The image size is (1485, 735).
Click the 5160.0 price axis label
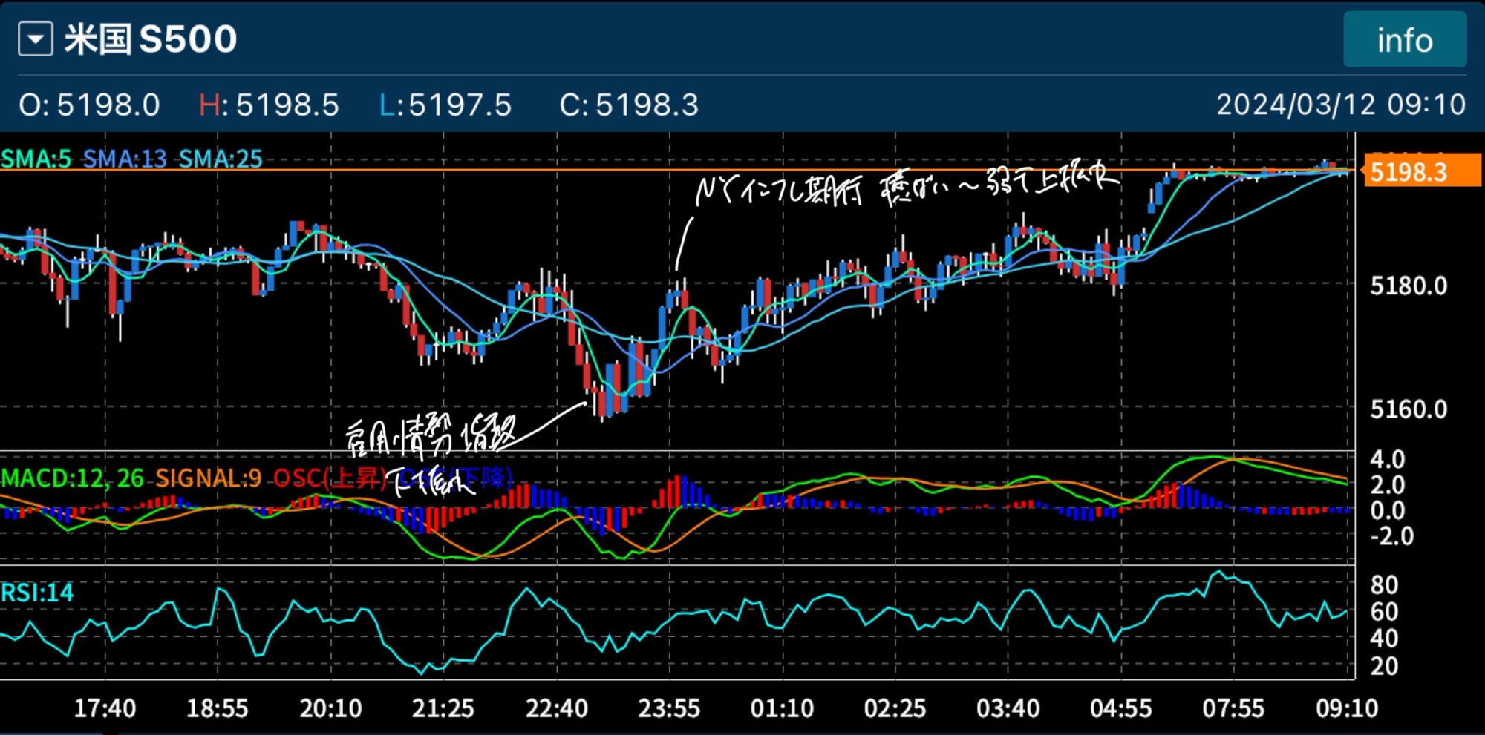(x=1408, y=409)
